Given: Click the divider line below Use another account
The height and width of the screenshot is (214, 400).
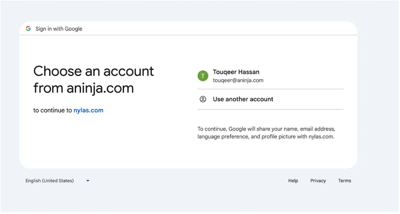Looking at the screenshot, I should [270, 109].
